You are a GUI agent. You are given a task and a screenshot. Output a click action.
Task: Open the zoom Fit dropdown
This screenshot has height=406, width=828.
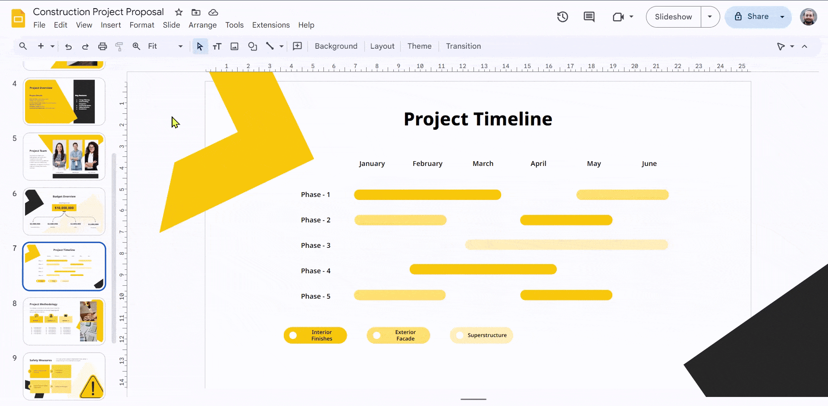tap(180, 46)
